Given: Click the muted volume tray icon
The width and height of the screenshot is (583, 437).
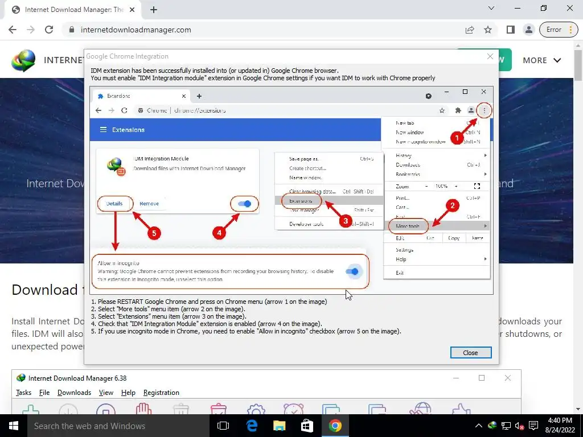Looking at the screenshot, I should coord(519,426).
